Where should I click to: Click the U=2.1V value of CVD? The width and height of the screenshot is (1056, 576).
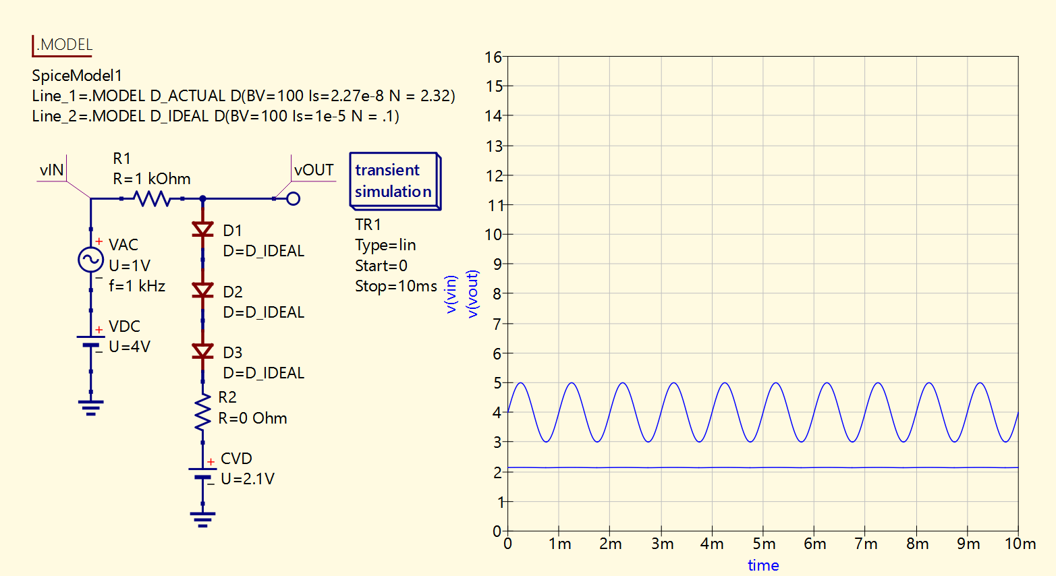click(248, 479)
